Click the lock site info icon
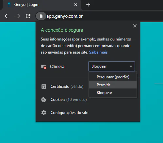 point(41,16)
